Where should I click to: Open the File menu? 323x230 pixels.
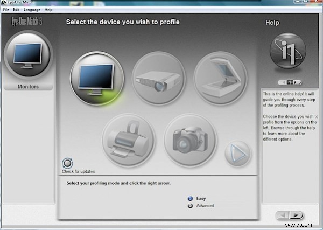[6, 10]
